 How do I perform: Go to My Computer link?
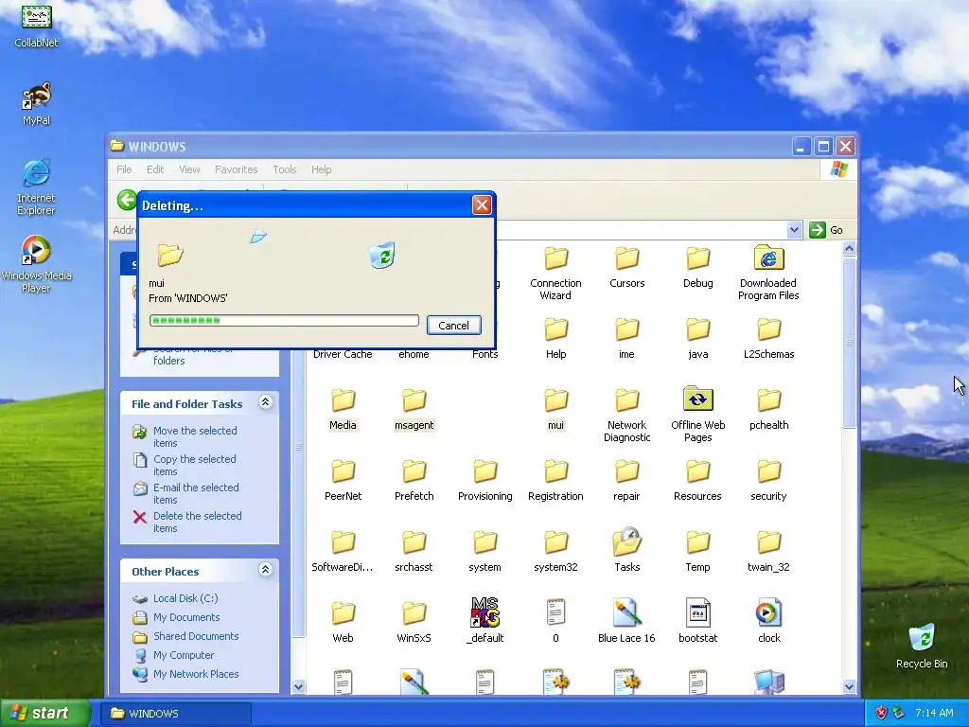pos(183,655)
